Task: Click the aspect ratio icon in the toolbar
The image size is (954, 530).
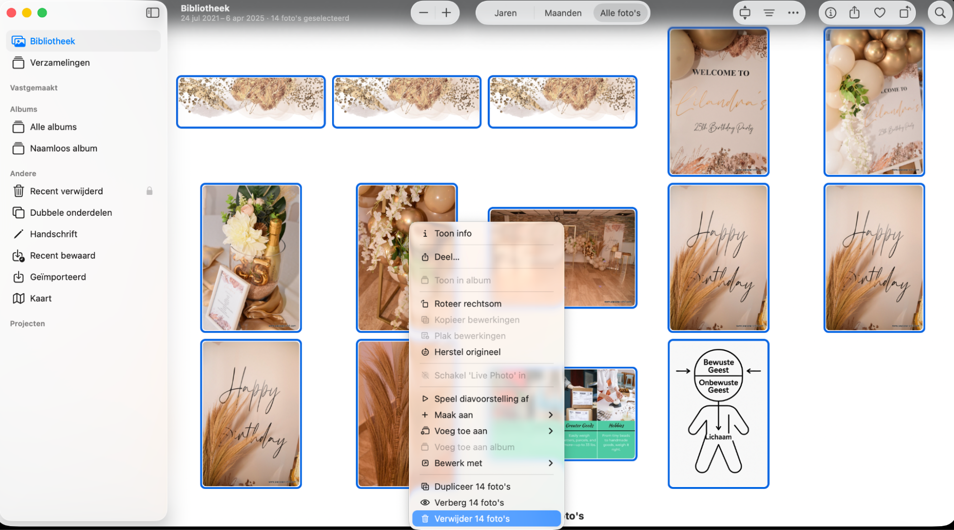Action: pyautogui.click(x=744, y=13)
